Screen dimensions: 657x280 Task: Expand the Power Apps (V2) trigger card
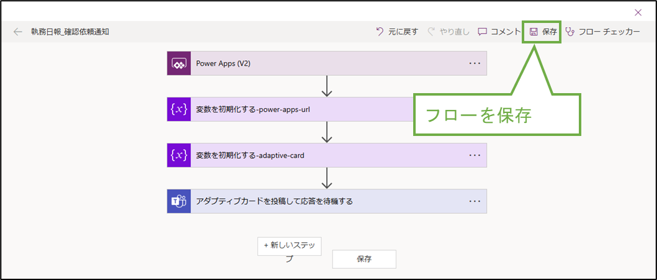(x=327, y=63)
